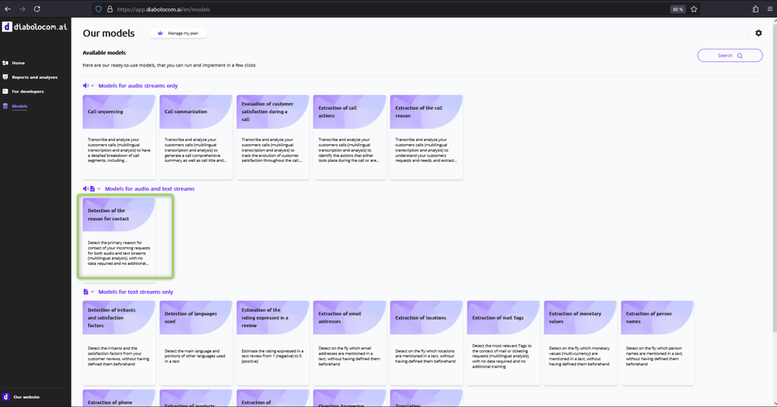Collapse Models for audio and text streams
777x407 pixels.
pos(99,189)
